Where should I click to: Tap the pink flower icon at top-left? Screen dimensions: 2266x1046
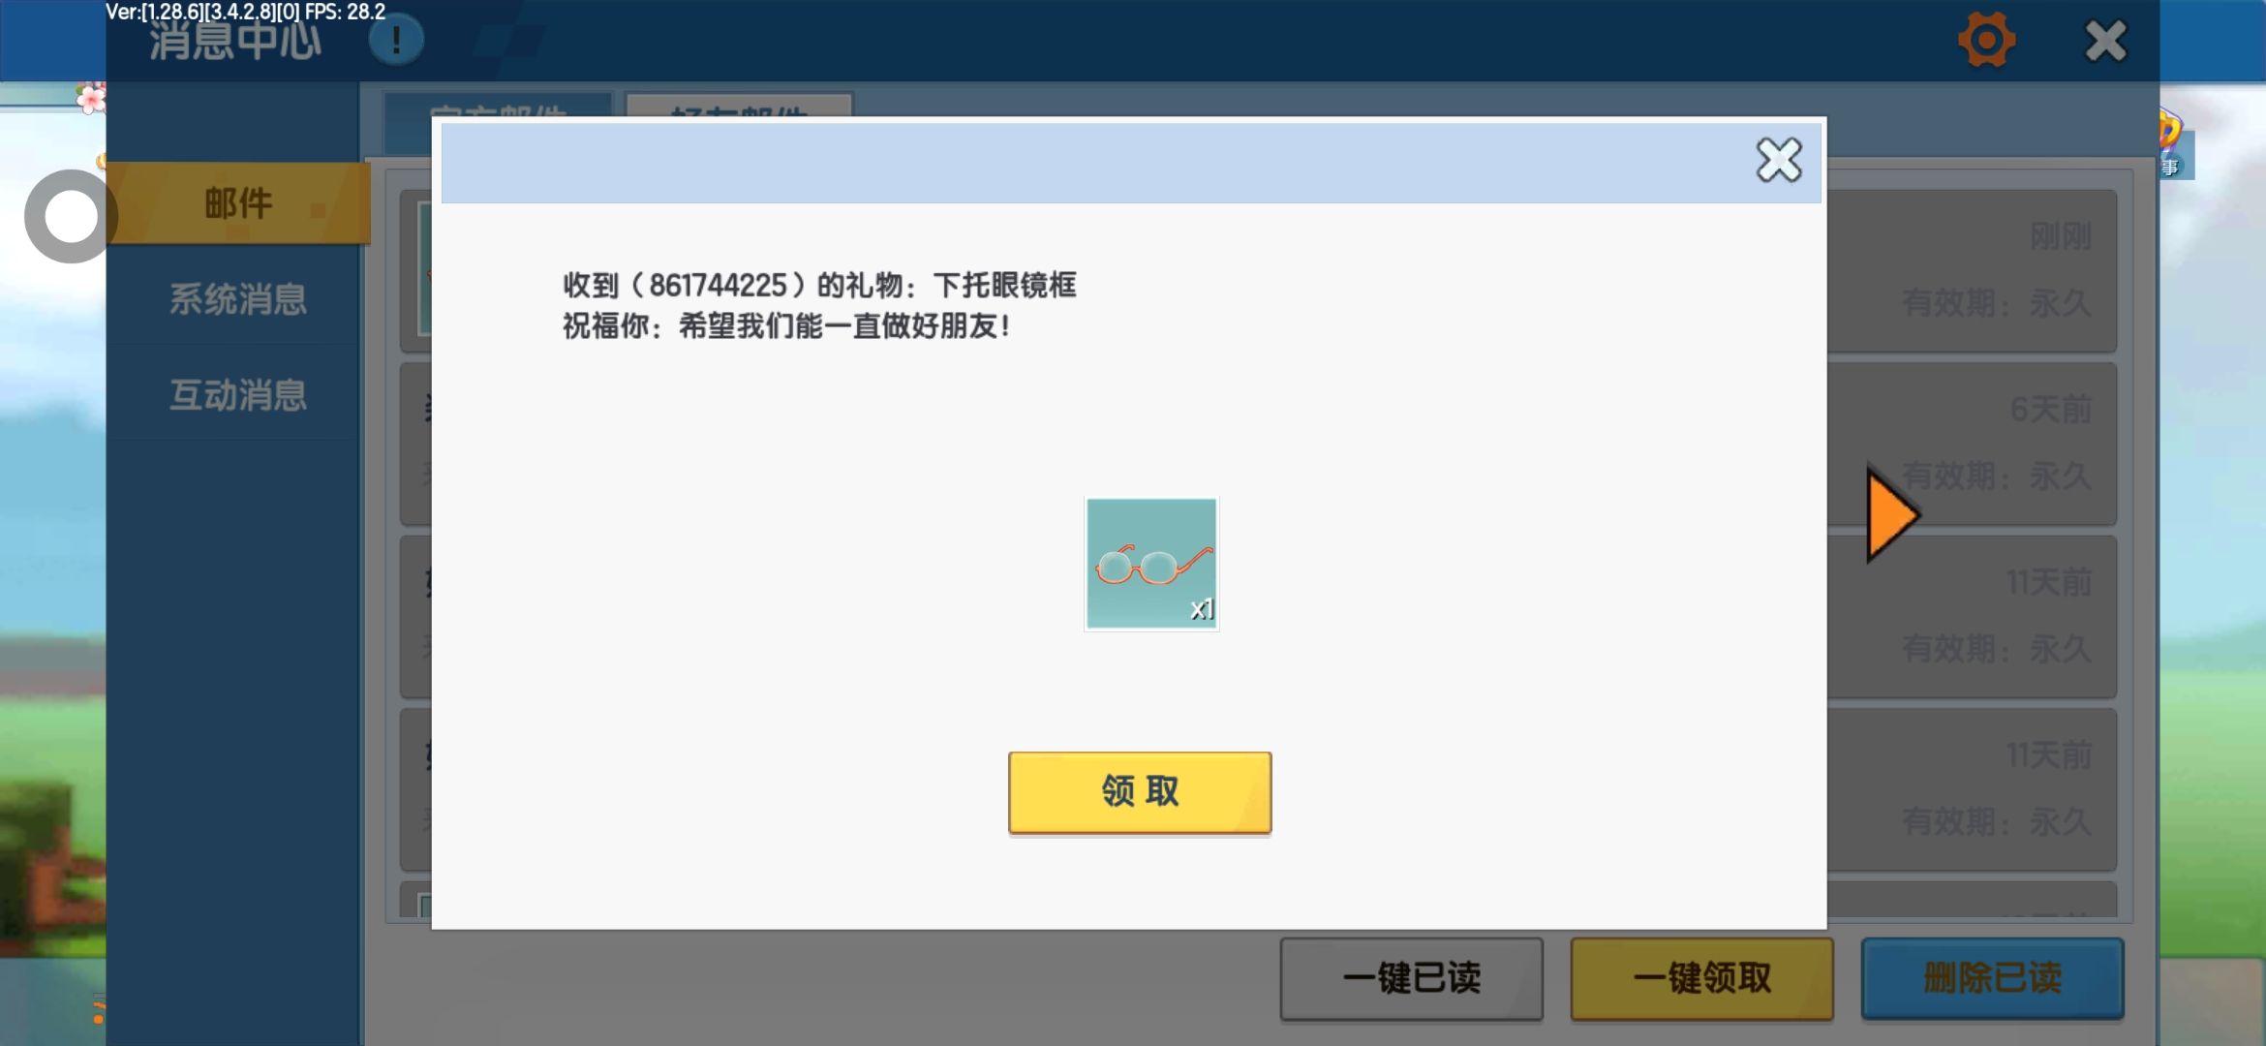tap(91, 98)
